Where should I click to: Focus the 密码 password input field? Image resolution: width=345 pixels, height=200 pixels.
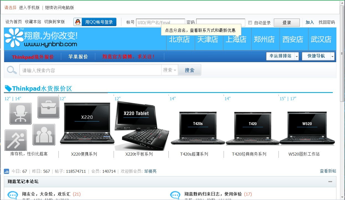(x=221, y=22)
